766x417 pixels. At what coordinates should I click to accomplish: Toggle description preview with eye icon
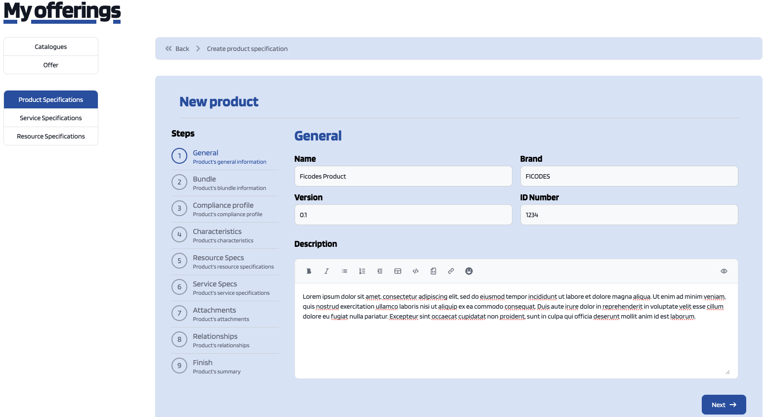[724, 271]
